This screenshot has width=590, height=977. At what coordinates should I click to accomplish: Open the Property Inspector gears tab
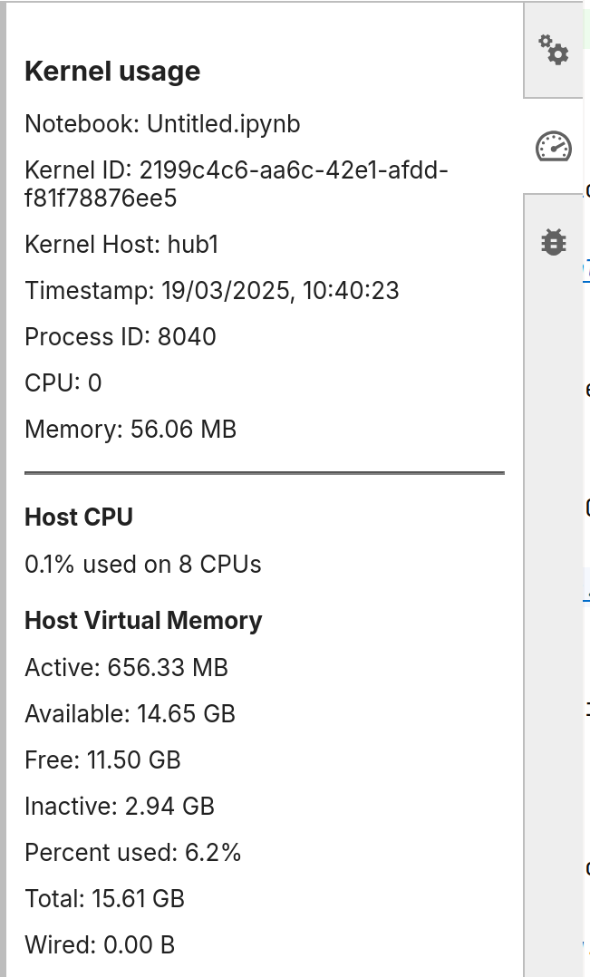pyautogui.click(x=553, y=50)
